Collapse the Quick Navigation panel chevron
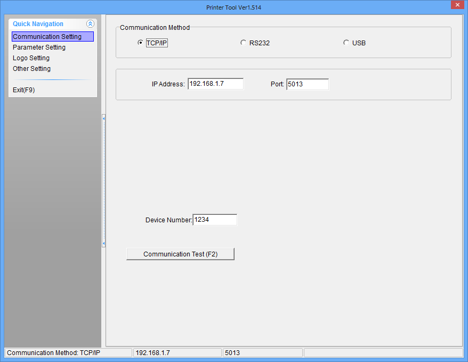Screen dimensions: 468x362 point(90,24)
